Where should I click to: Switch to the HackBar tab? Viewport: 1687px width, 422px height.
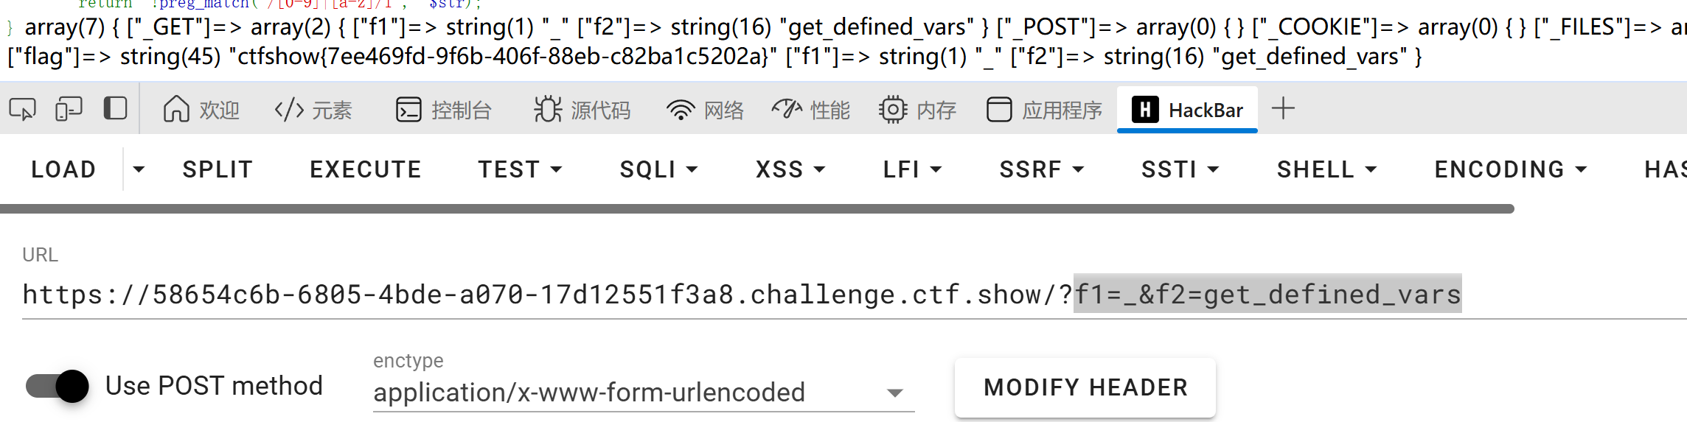[1187, 110]
